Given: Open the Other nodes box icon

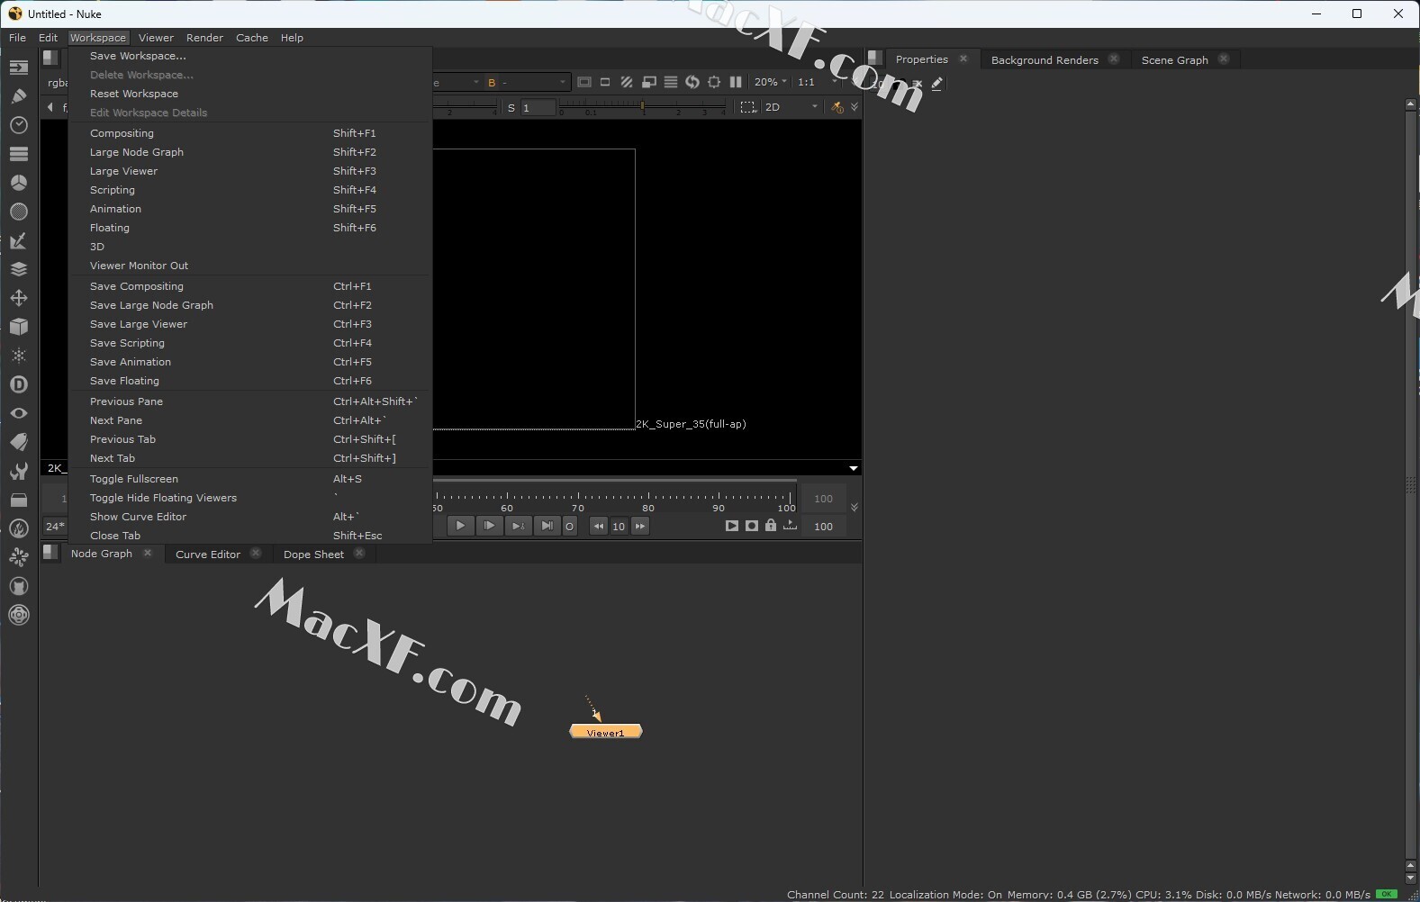Looking at the screenshot, I should click(x=18, y=499).
